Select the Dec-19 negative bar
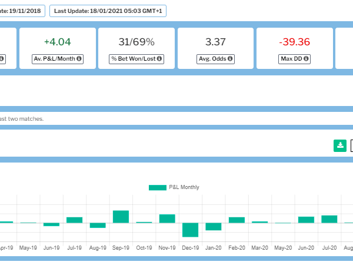This screenshot has width=353, height=265. point(190,230)
